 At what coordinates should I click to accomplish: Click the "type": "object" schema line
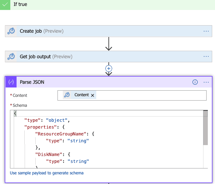(x=47, y=120)
